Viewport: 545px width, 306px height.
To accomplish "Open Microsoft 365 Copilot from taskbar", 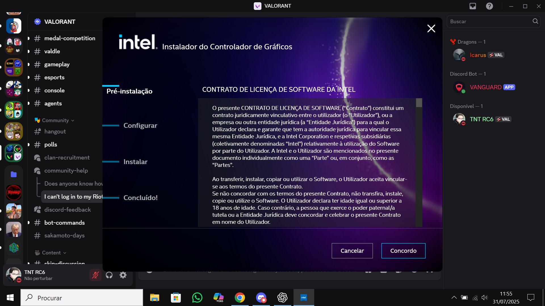I will (219, 297).
